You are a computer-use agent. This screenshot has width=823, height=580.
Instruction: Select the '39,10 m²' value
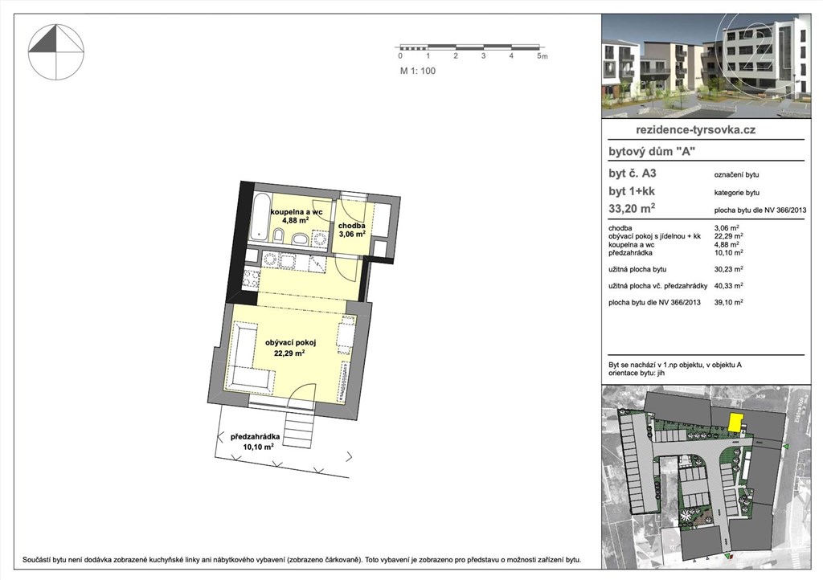coord(728,303)
